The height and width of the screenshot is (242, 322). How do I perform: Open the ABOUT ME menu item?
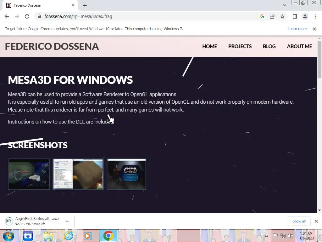coord(299,46)
